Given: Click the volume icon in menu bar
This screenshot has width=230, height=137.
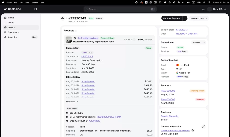Looking at the screenshot, I should pos(188,2).
